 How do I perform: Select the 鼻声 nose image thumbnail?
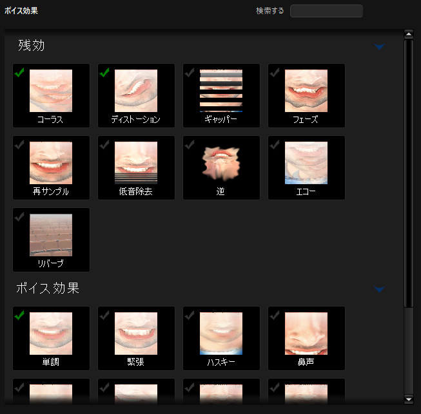click(x=306, y=334)
